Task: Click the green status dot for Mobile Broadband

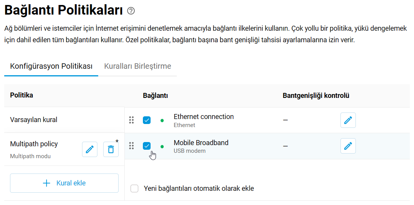Action: pyautogui.click(x=162, y=146)
